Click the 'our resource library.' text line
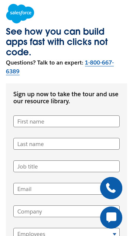 42,101
